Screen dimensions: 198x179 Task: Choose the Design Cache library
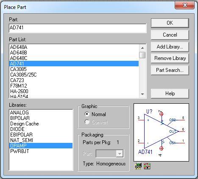pos(41,124)
